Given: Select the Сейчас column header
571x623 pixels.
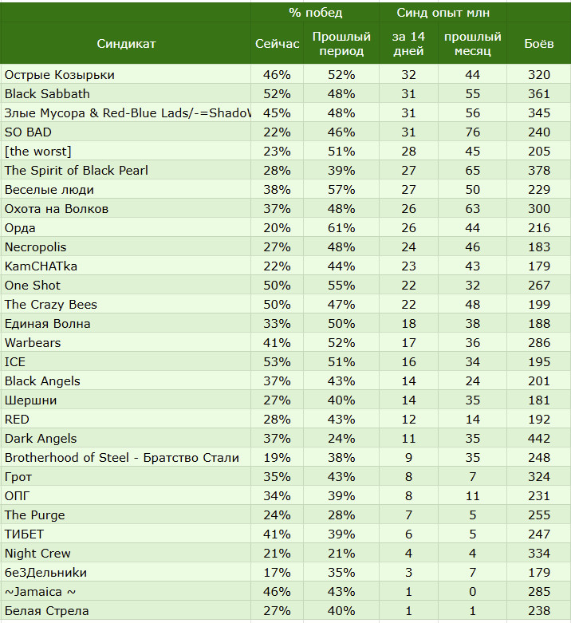Looking at the screenshot, I should (277, 44).
